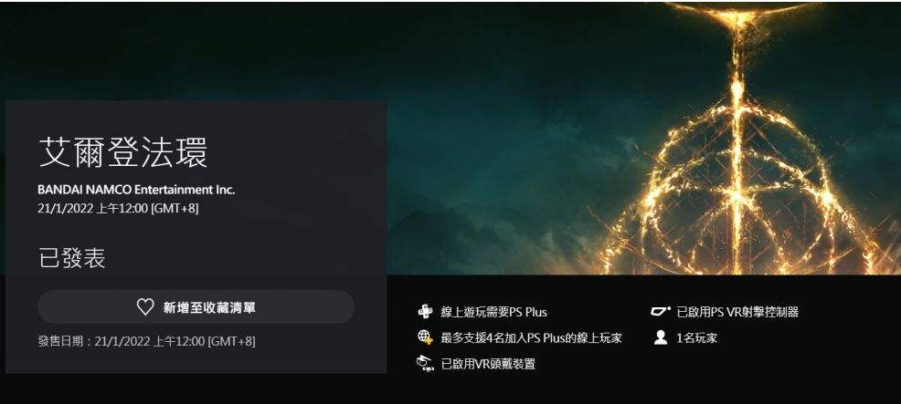Click the PS VR aim controller icon
This screenshot has height=404, width=901.
tap(661, 312)
